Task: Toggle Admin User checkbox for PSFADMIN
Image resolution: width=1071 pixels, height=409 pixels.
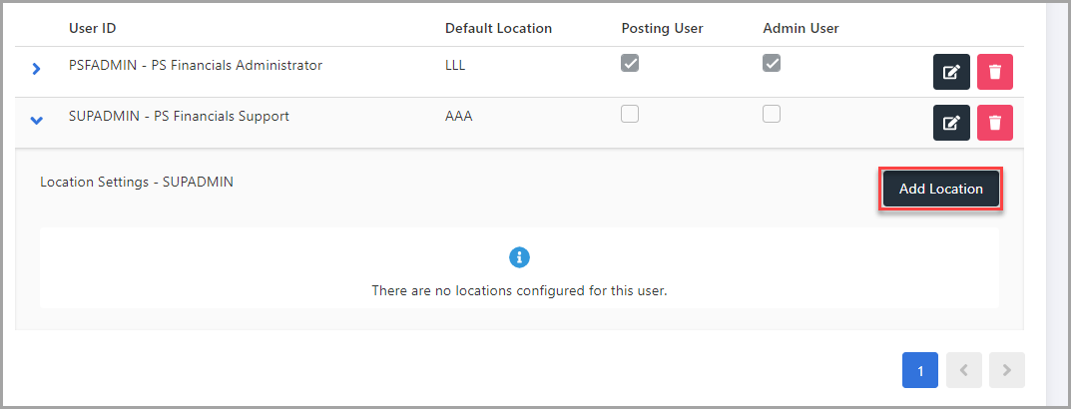Action: (x=772, y=64)
